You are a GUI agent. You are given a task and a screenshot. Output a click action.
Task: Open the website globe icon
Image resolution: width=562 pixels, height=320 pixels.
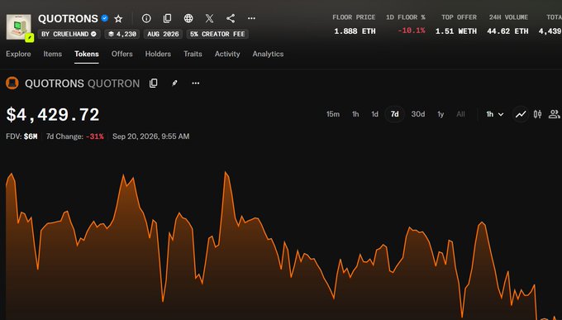(x=188, y=18)
